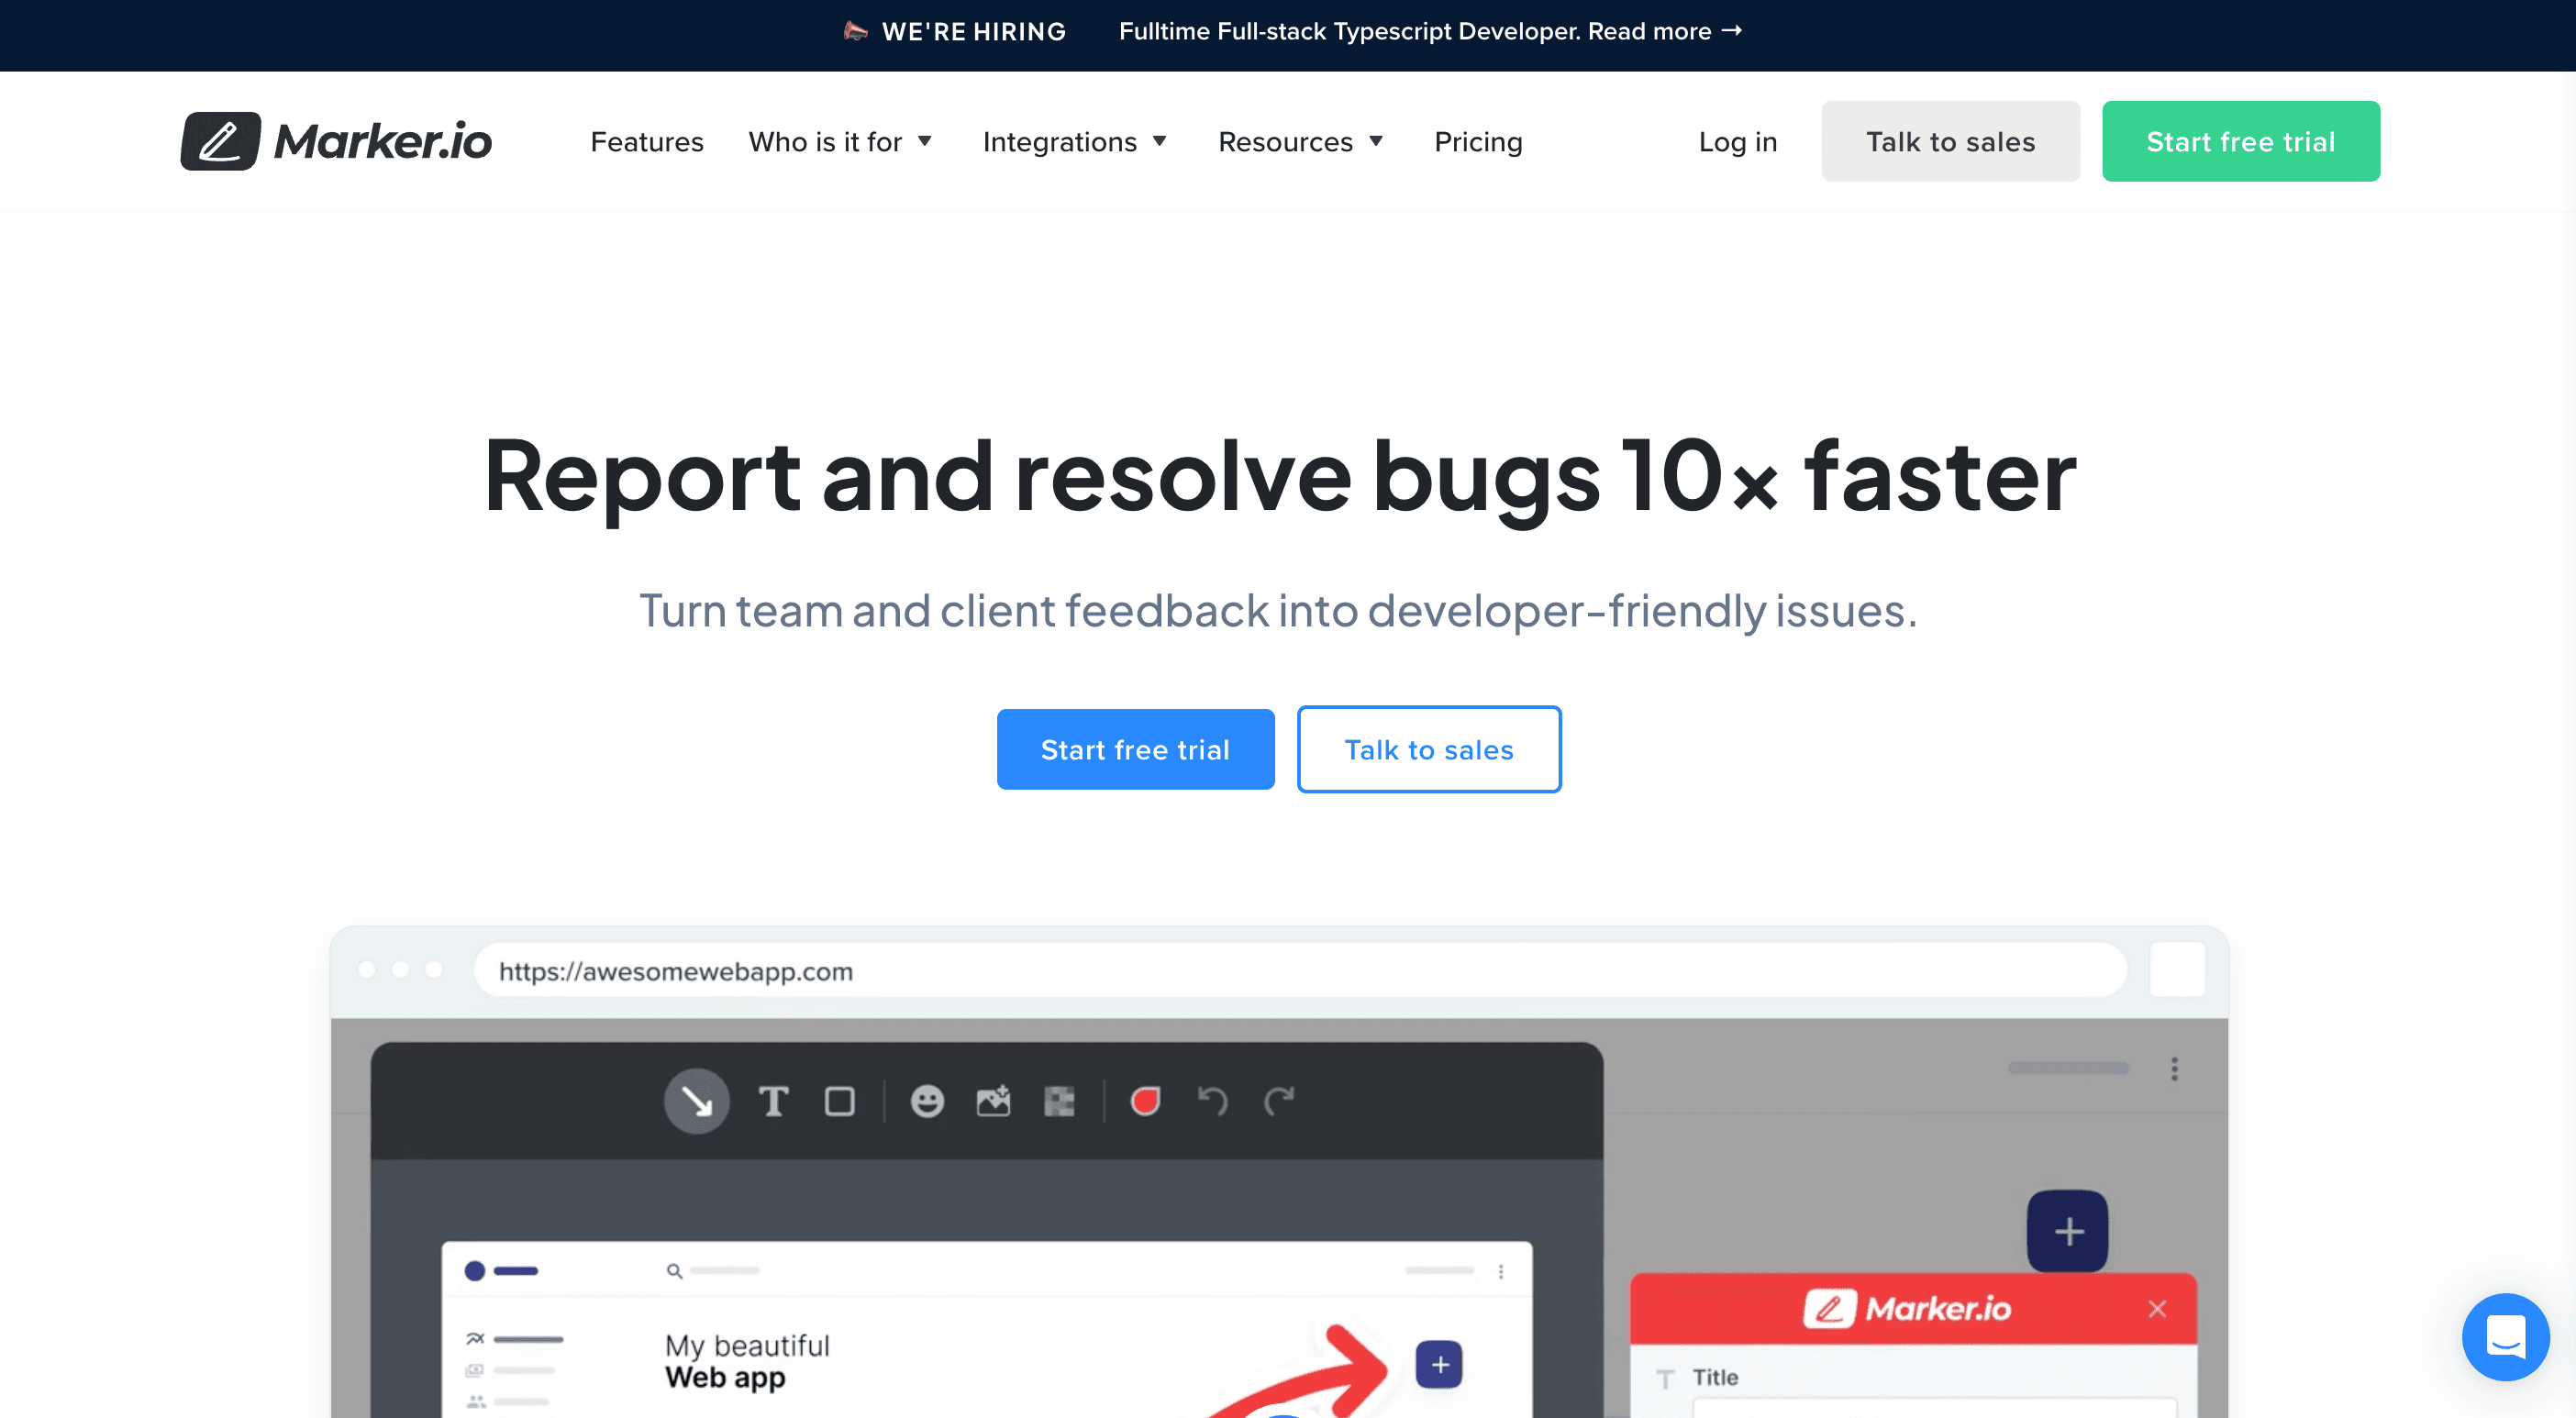Image resolution: width=2576 pixels, height=1418 pixels.
Task: Open the emoji sticker tool
Action: 927,1101
